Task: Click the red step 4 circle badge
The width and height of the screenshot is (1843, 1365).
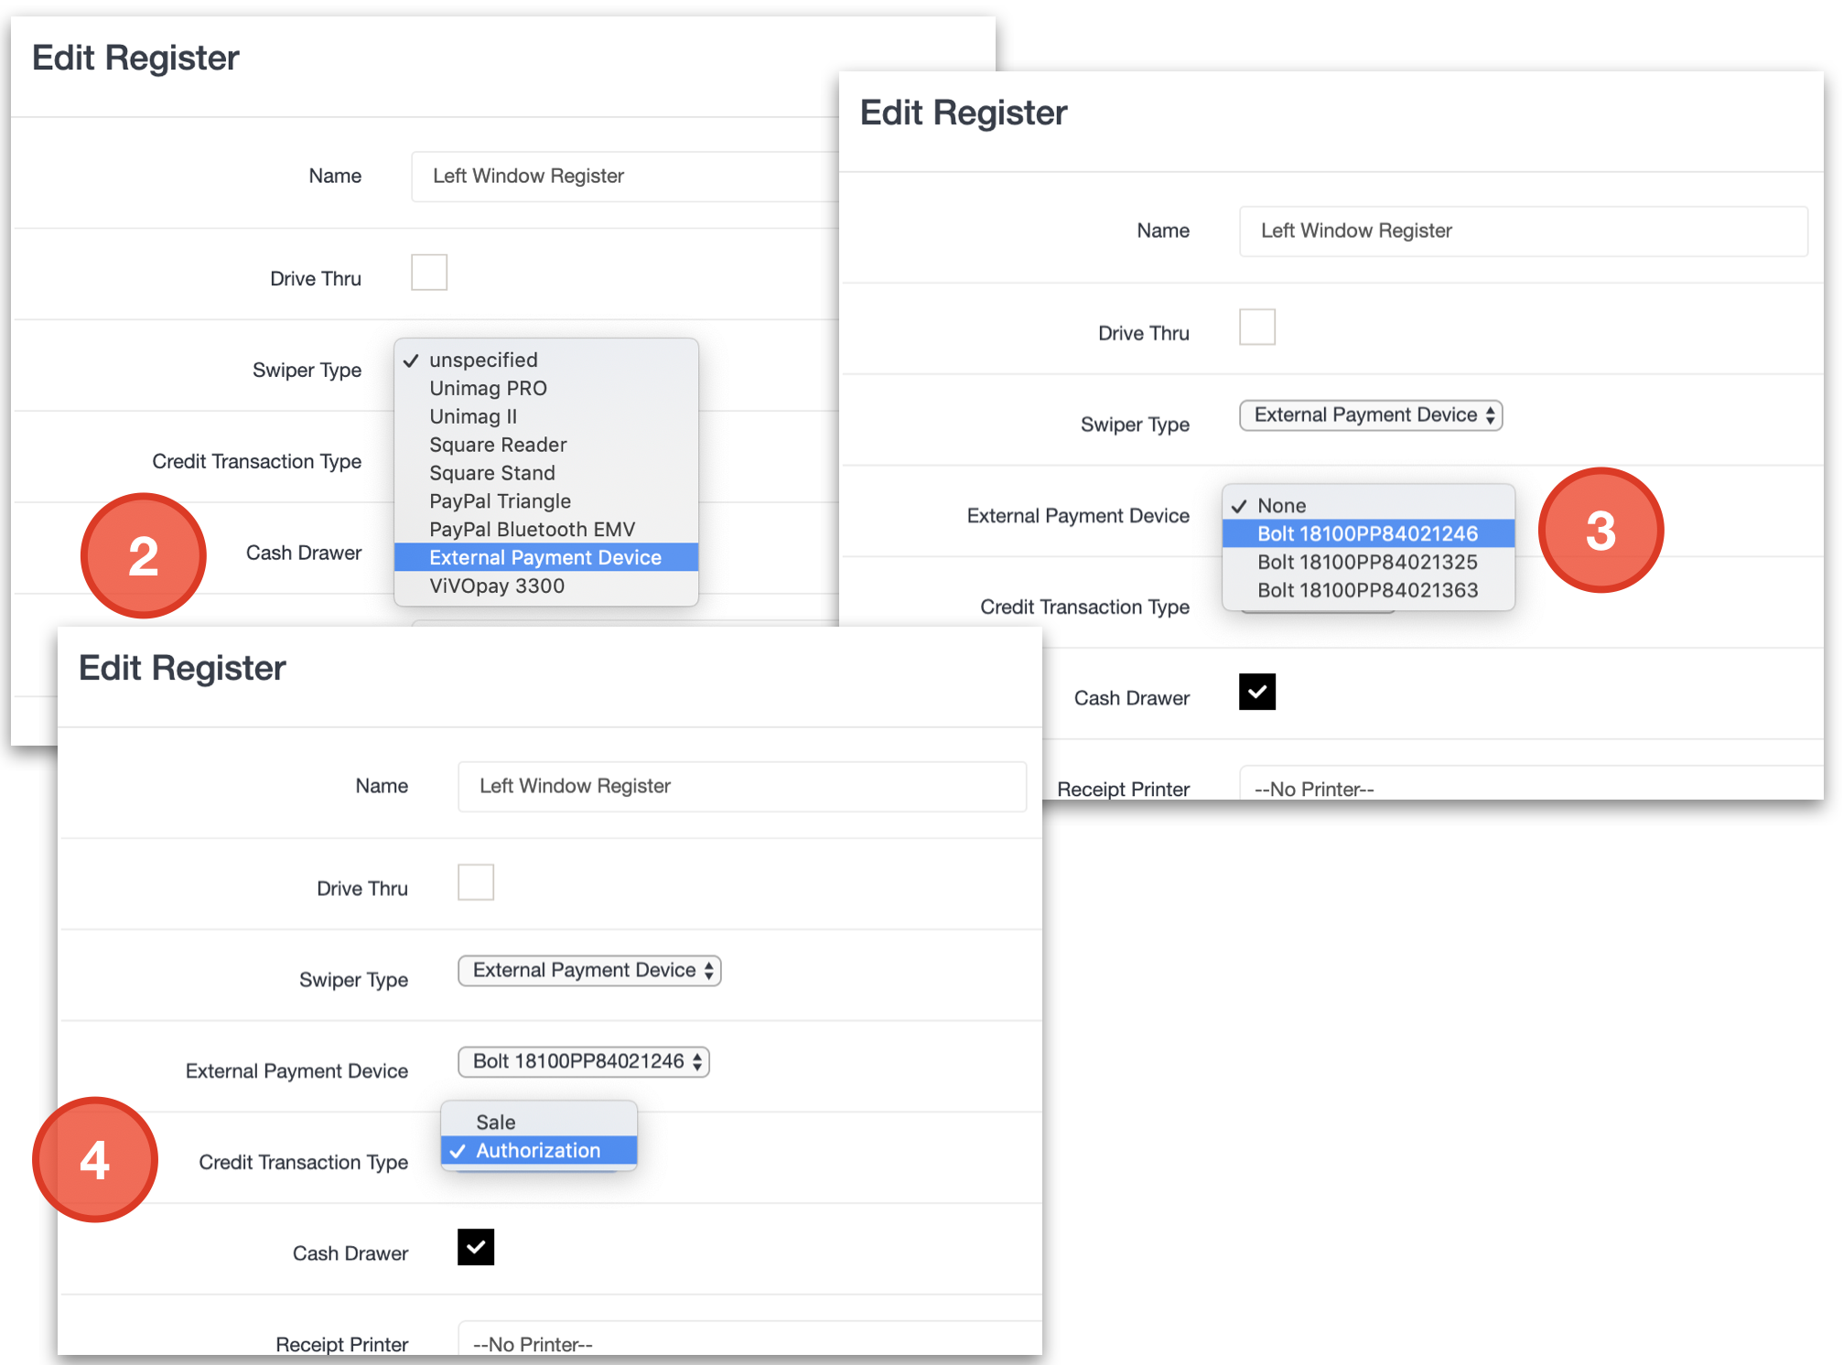Action: [95, 1160]
